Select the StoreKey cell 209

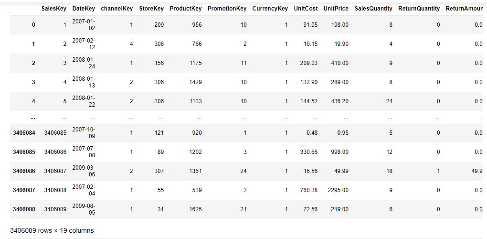159,25
